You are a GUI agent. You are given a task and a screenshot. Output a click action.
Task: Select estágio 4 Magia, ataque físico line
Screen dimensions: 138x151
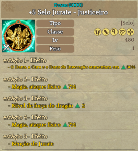coord(42,125)
